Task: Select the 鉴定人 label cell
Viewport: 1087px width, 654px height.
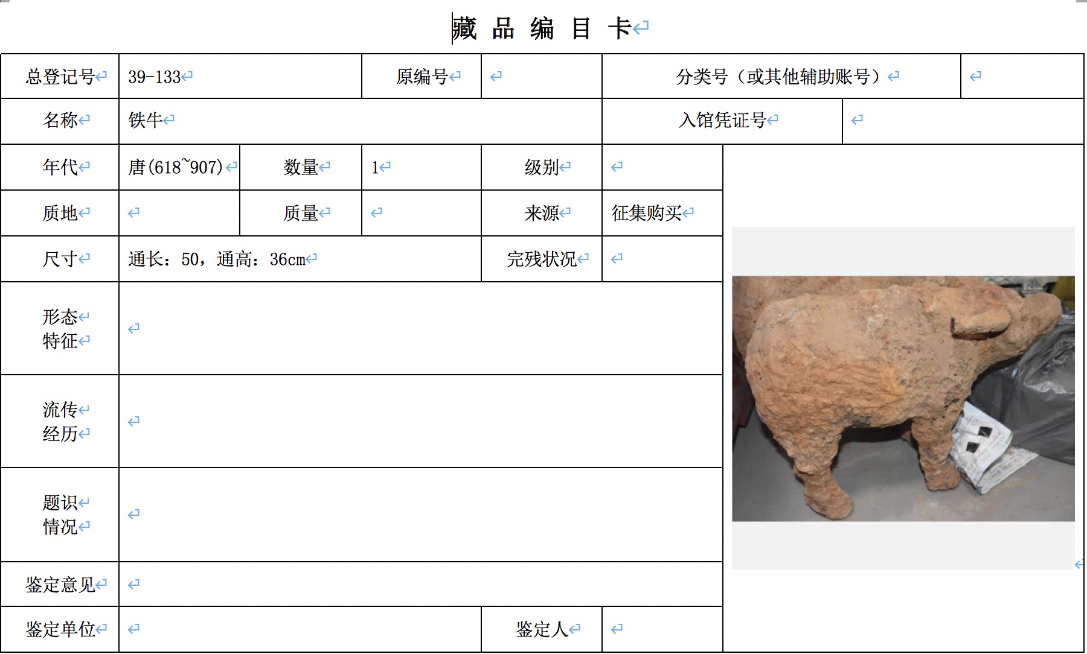Action: pyautogui.click(x=542, y=629)
